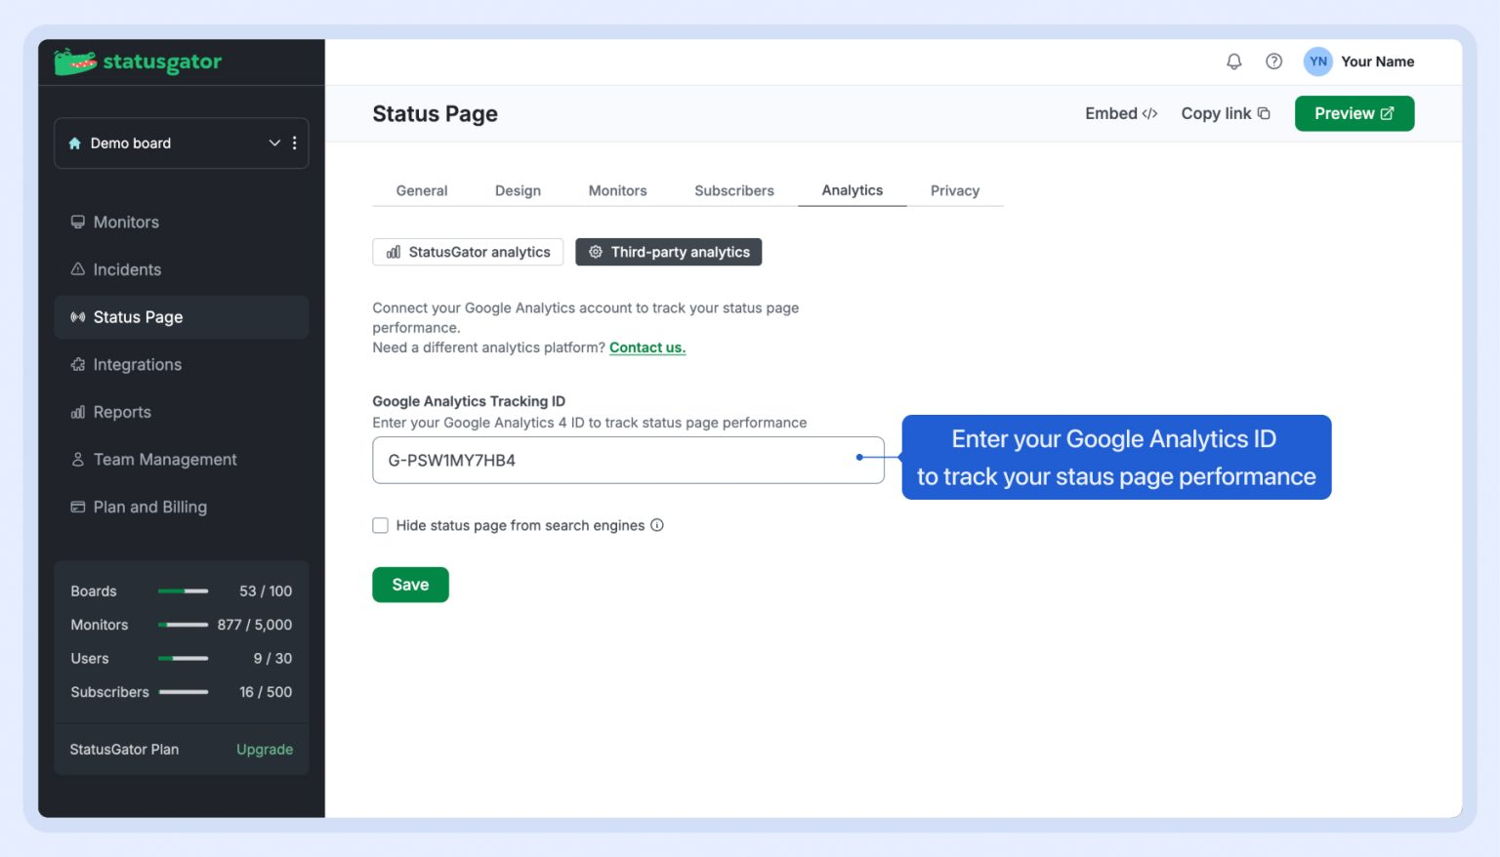Switch to the Monitors tab
Viewport: 1500px width, 857px height.
click(617, 190)
